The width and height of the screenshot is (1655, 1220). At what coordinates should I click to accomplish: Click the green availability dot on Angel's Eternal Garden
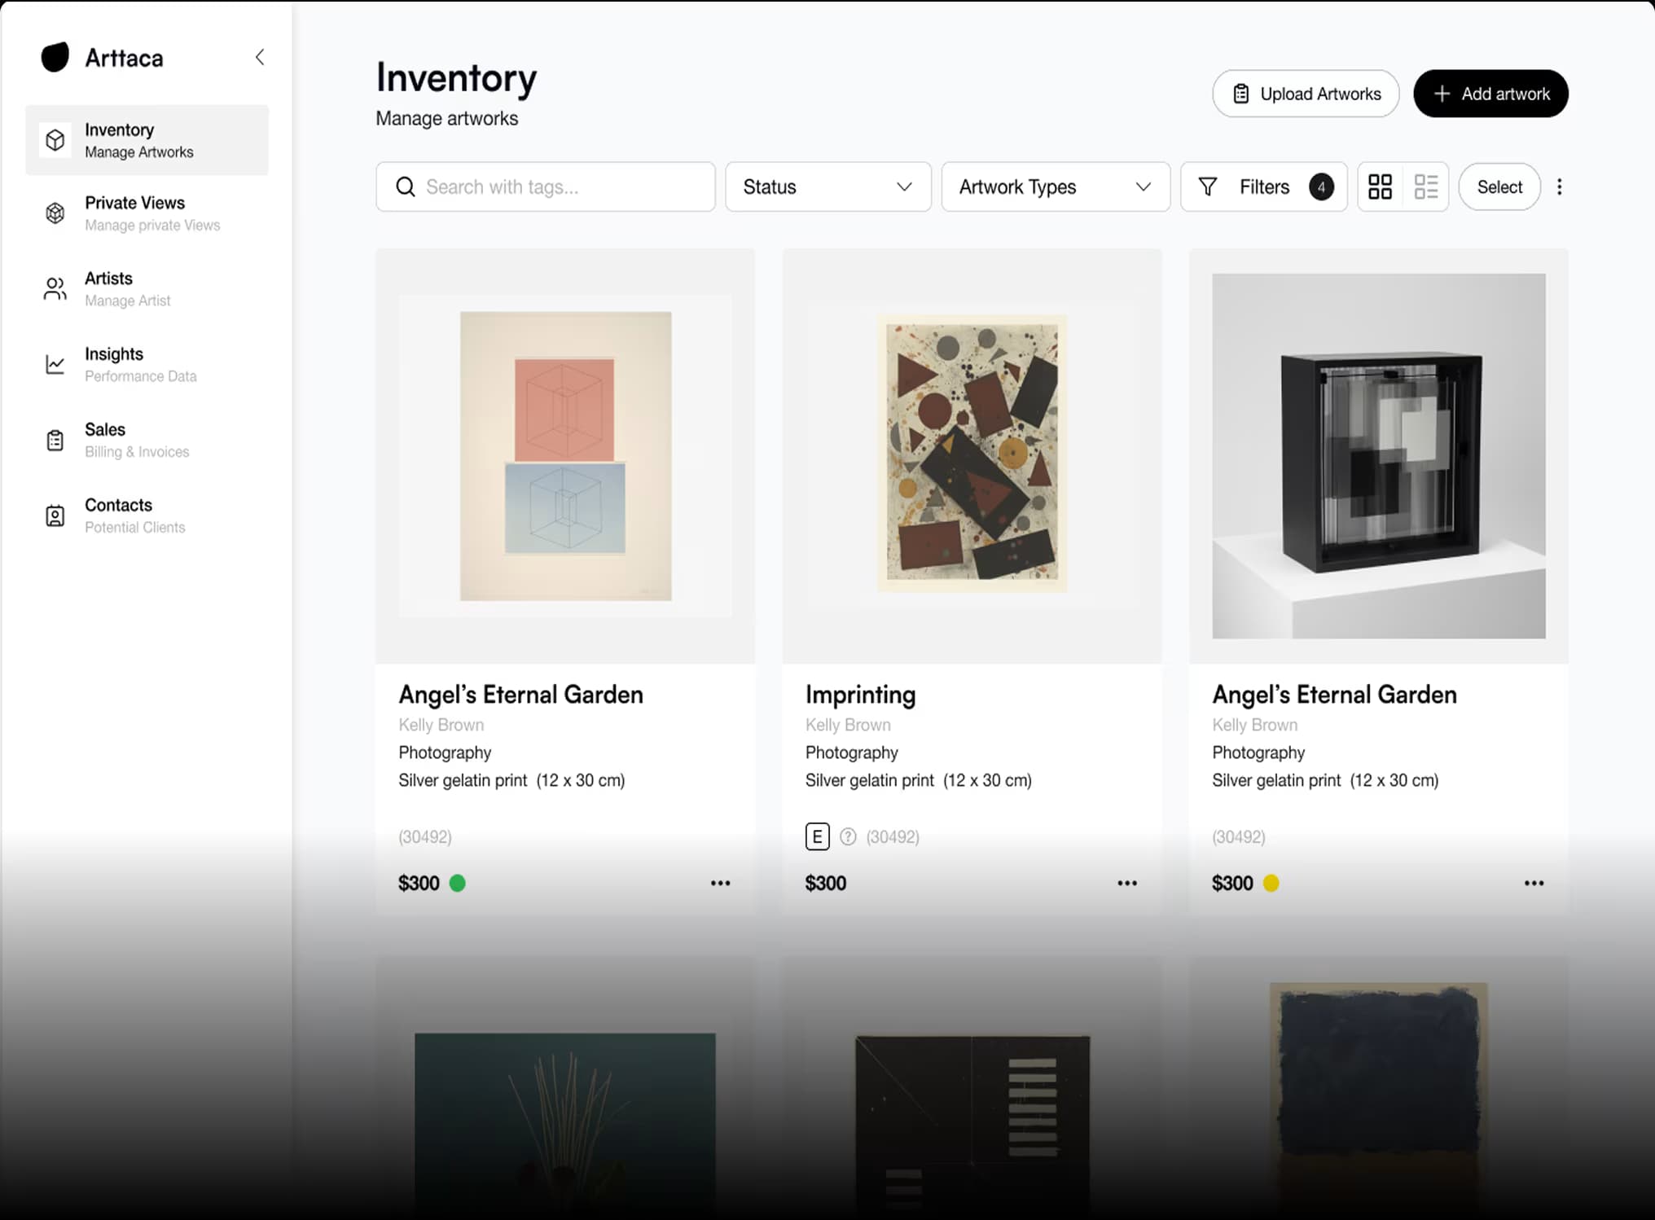(x=459, y=882)
